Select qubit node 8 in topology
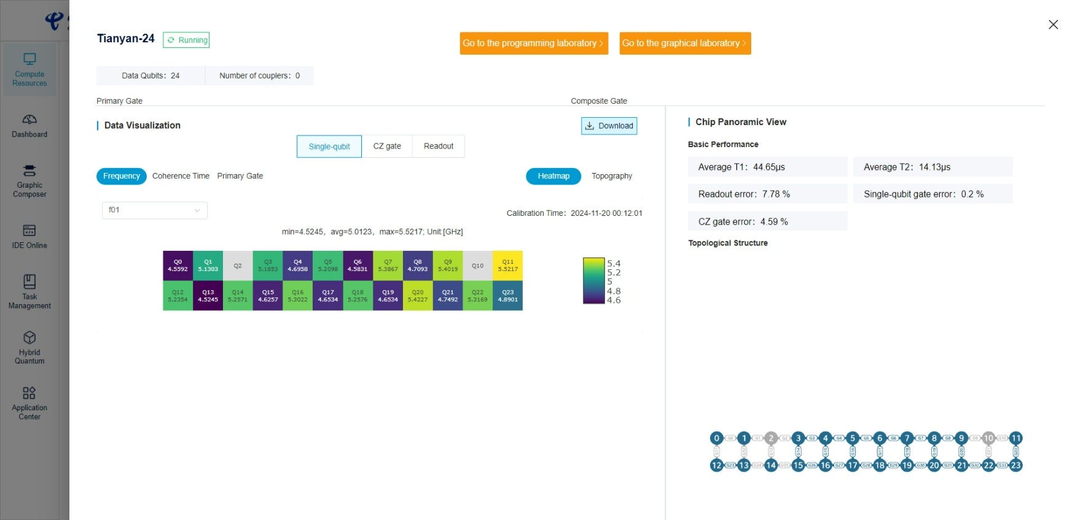This screenshot has height=520, width=1078. pyautogui.click(x=934, y=438)
